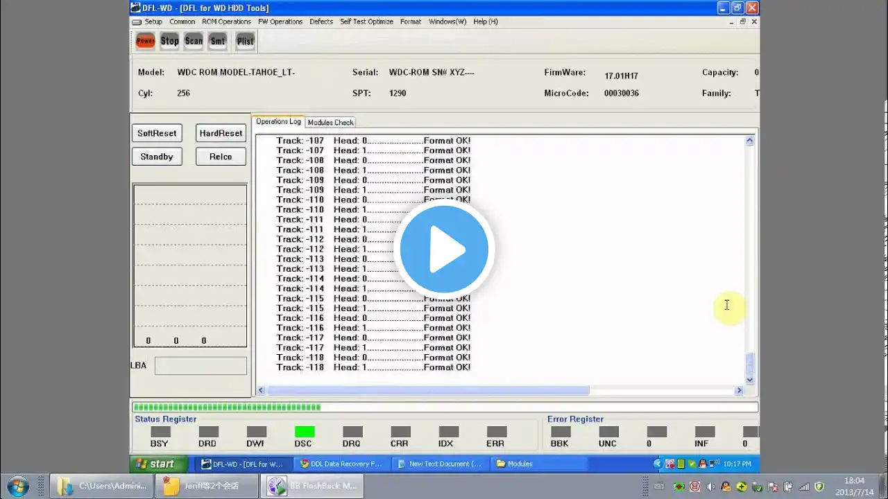Open the Self Test Optimize menu
The height and width of the screenshot is (499, 888).
tap(366, 21)
